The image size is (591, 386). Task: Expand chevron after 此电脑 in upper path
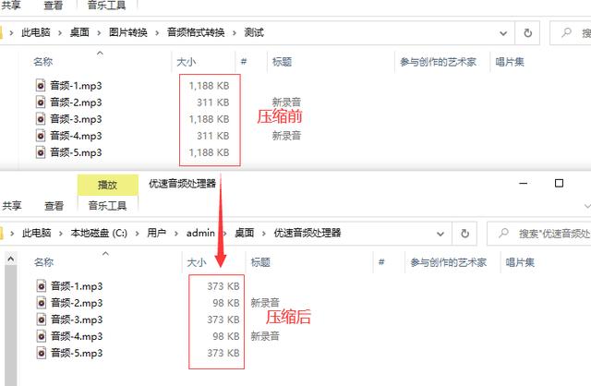coord(60,33)
